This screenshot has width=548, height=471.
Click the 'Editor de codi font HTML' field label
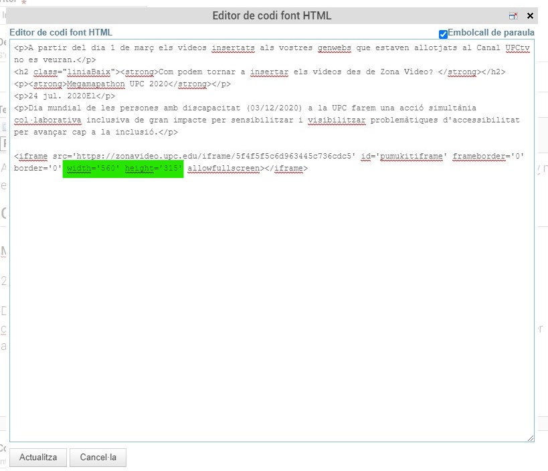(x=60, y=32)
